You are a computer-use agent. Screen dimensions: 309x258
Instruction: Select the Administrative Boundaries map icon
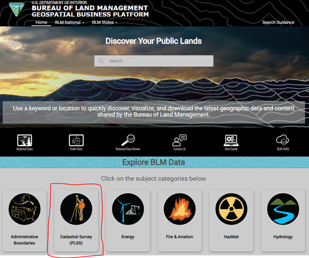[24, 209]
